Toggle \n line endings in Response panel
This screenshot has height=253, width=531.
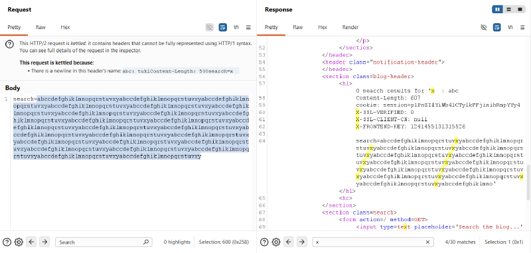pyautogui.click(x=510, y=27)
